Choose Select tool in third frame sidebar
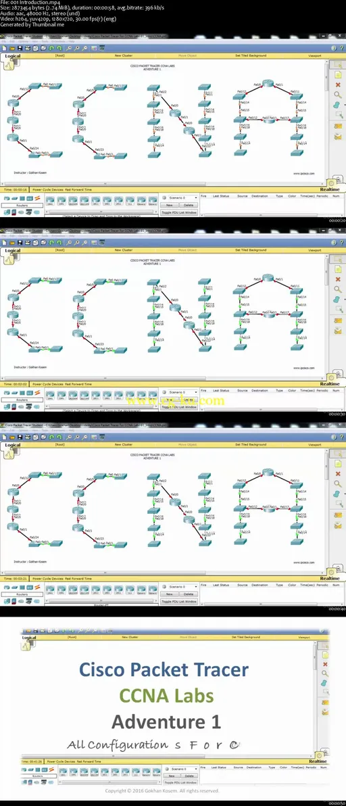Image resolution: width=346 pixels, height=806 pixels. (338, 454)
